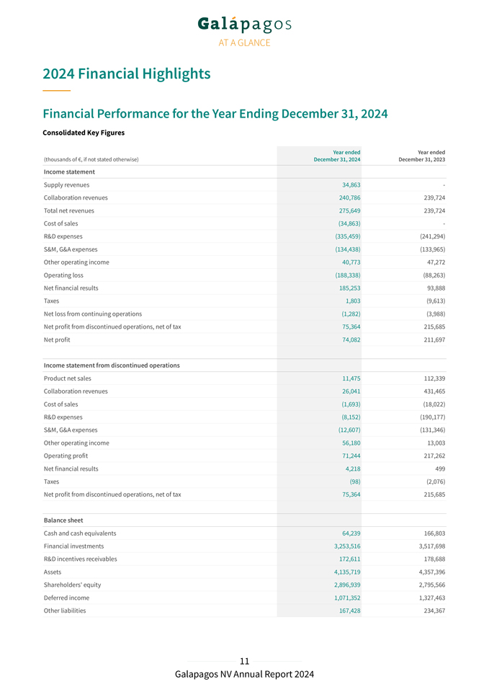
Task: Click the 2023 Other liabilities value 234,367
Action: point(430,611)
